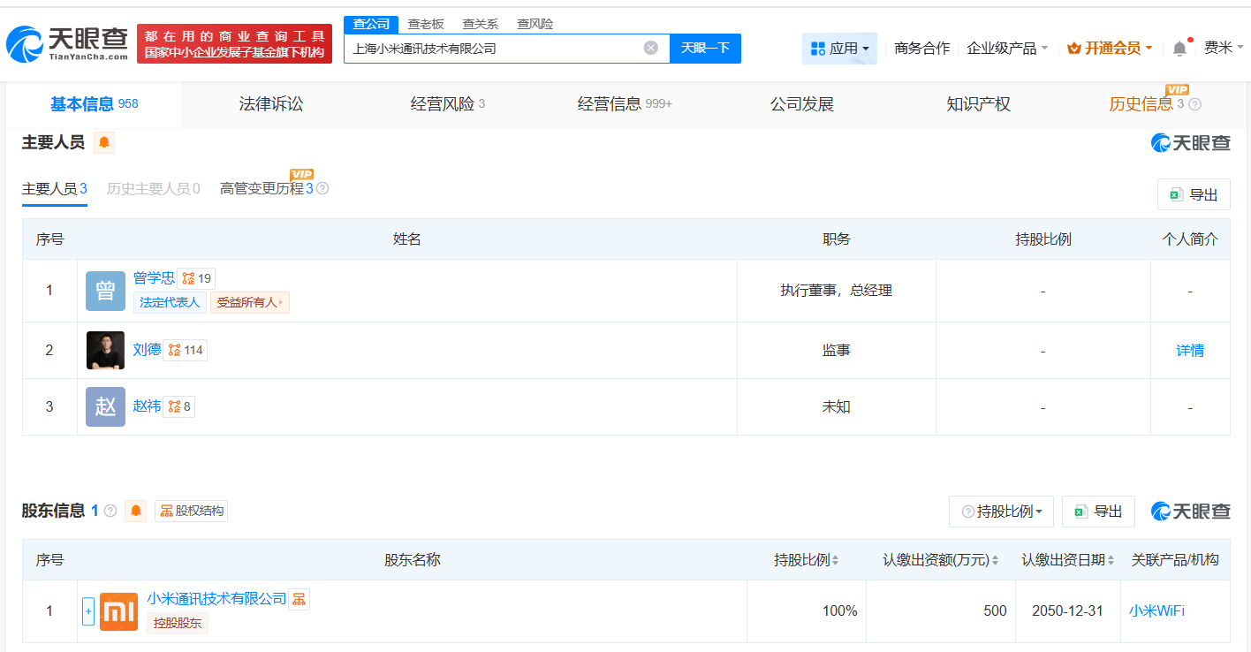Open the notification bell at top right
The image size is (1251, 652).
point(1178,49)
